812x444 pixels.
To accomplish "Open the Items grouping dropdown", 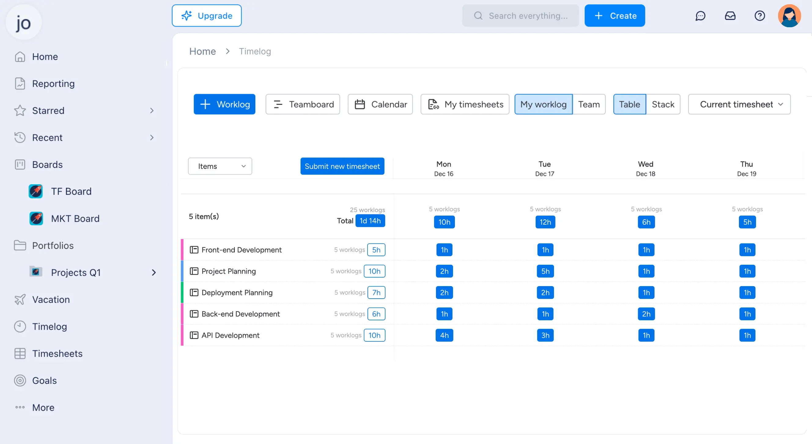I will click(220, 166).
